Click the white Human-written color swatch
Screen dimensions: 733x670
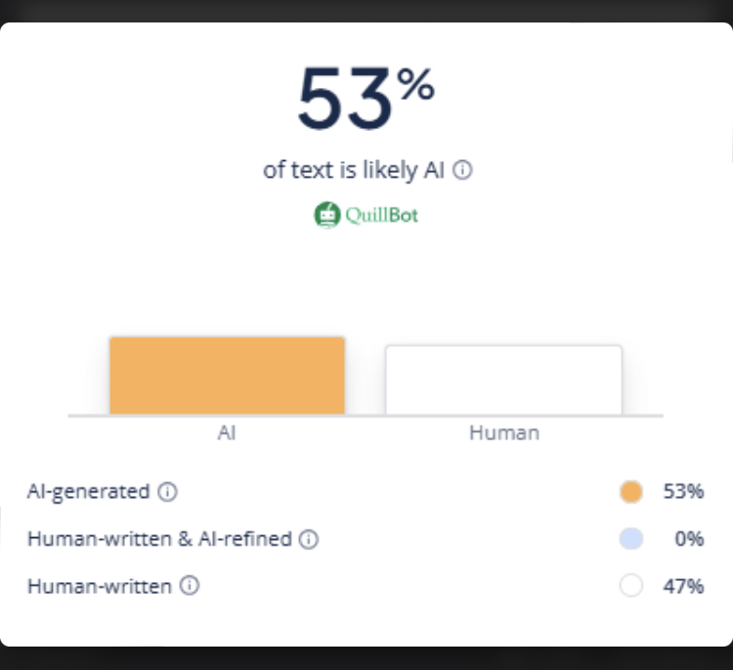pyautogui.click(x=631, y=586)
